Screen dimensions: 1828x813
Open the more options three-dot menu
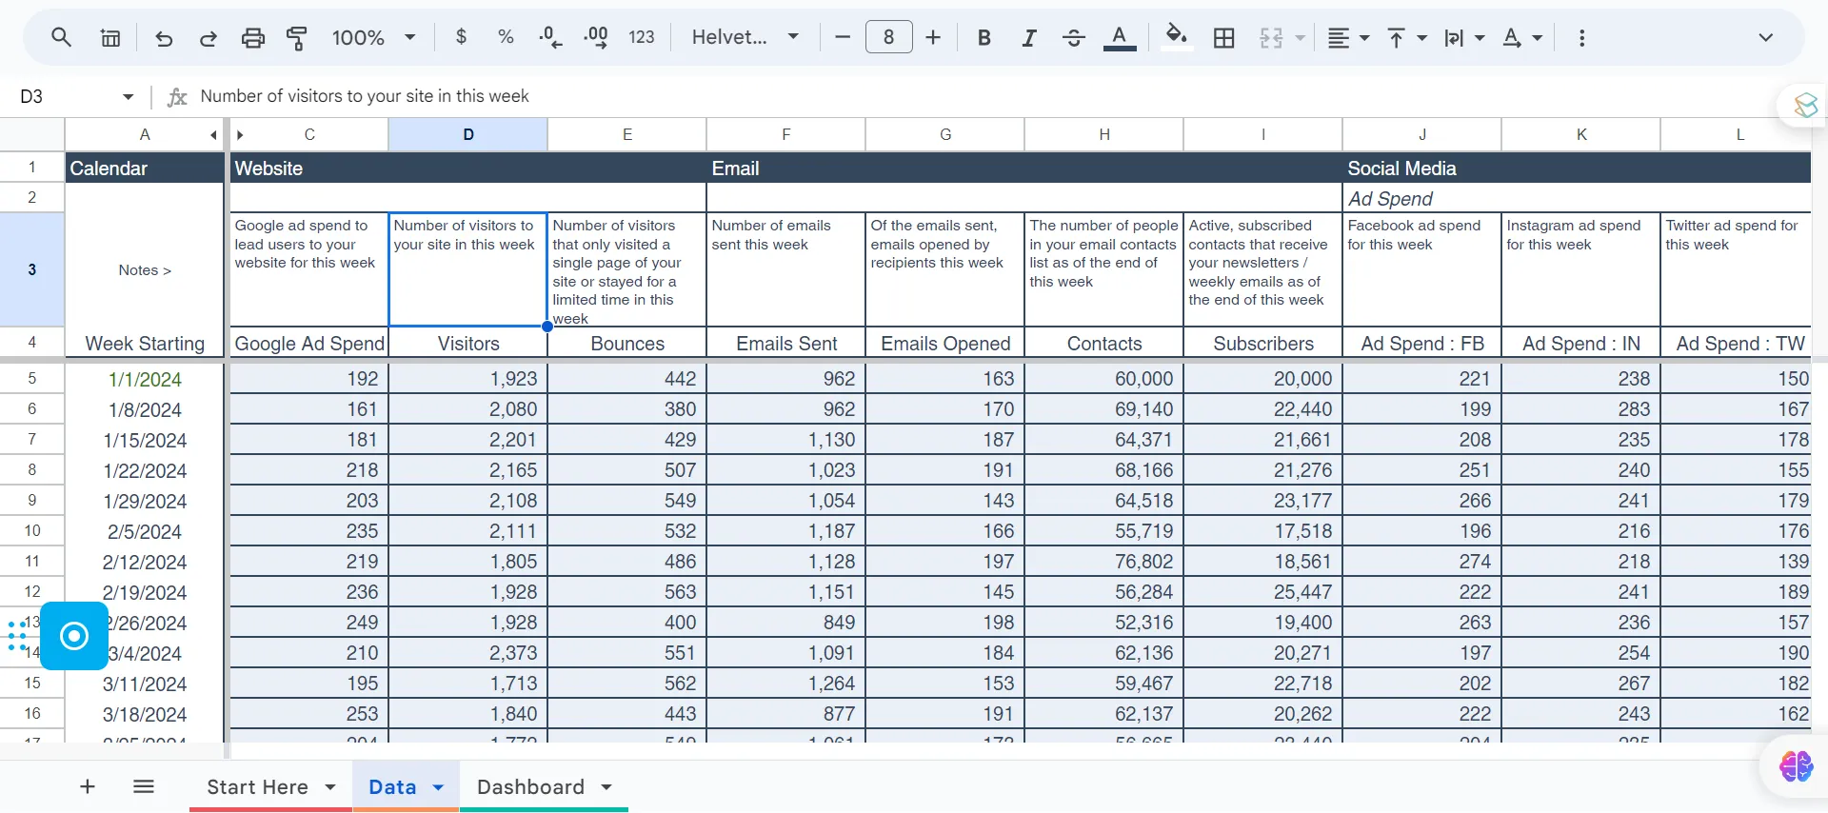[1581, 37]
